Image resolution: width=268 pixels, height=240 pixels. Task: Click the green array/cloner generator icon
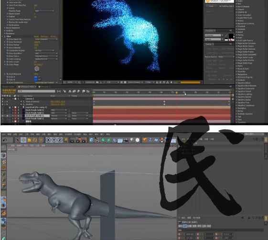[x=108, y=140]
